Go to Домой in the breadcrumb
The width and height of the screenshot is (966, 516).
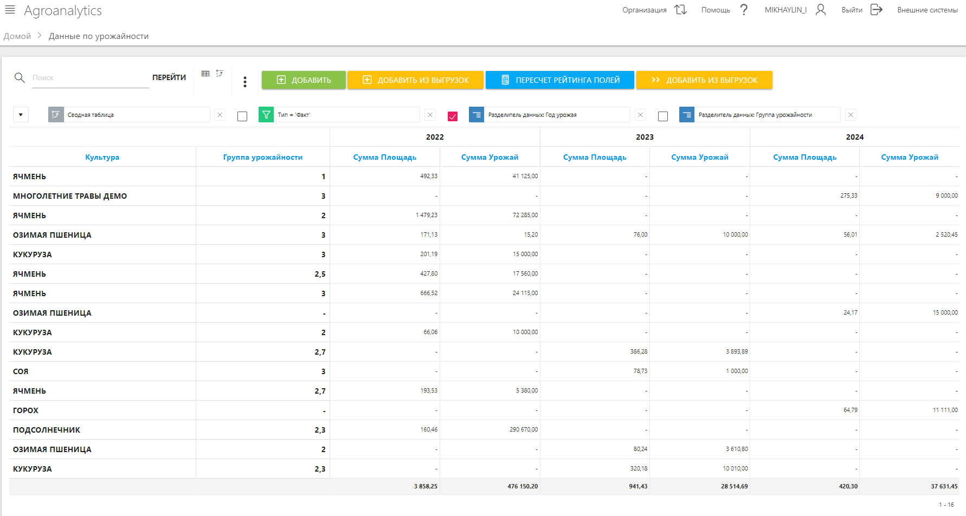[x=17, y=36]
